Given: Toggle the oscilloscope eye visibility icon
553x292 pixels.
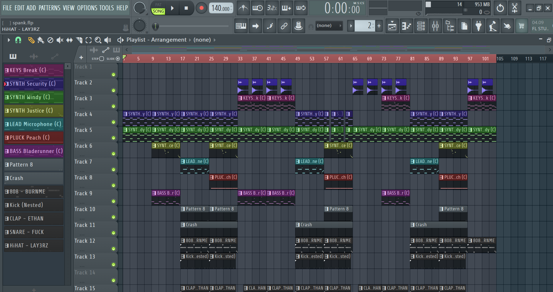Looking at the screenshot, I should (x=418, y=13).
